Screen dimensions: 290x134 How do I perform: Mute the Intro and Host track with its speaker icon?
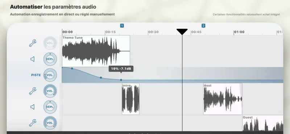32,107
